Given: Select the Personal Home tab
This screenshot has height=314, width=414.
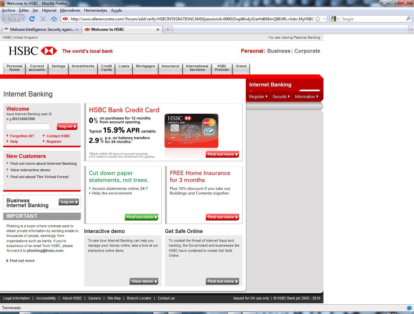Looking at the screenshot, I should (14, 69).
